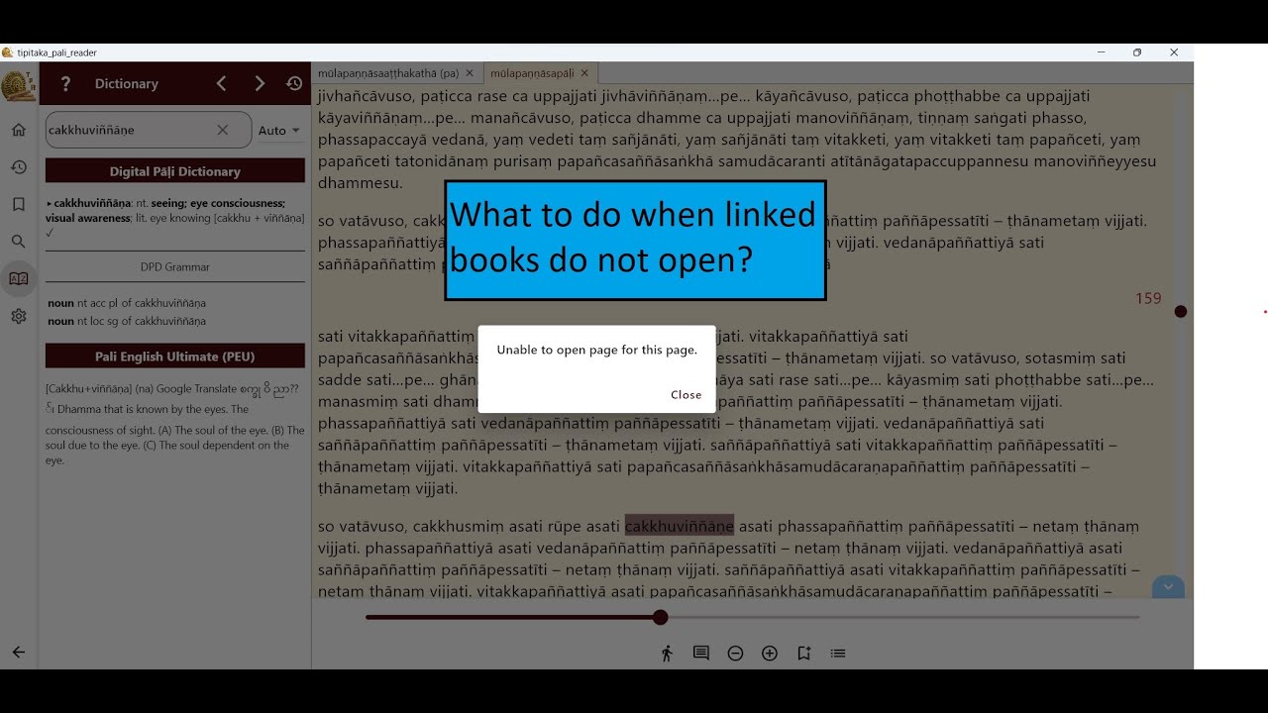Image resolution: width=1268 pixels, height=713 pixels.
Task: Click the page position slider handle
Action: 661,618
